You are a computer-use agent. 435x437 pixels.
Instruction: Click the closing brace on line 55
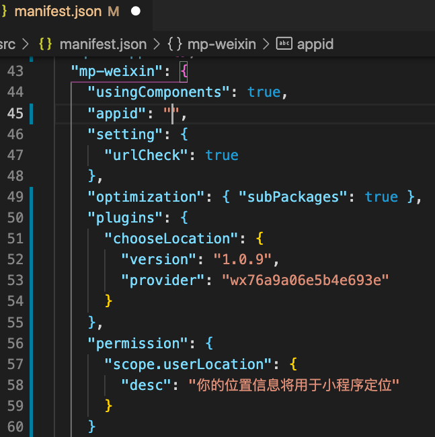91,323
